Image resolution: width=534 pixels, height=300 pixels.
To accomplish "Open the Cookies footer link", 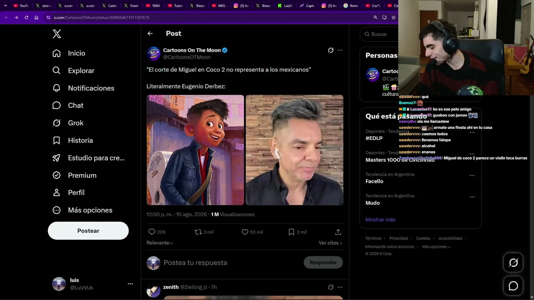I will (423, 238).
